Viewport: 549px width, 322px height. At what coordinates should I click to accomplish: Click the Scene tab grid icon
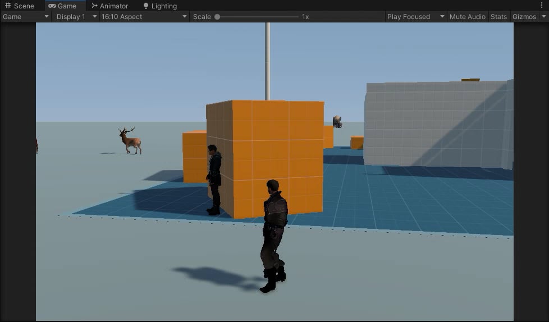pyautogui.click(x=8, y=6)
